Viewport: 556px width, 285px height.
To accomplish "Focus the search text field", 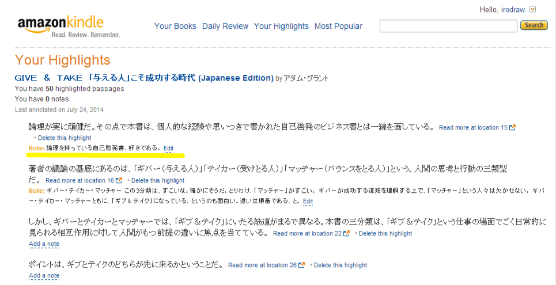I will (x=448, y=26).
